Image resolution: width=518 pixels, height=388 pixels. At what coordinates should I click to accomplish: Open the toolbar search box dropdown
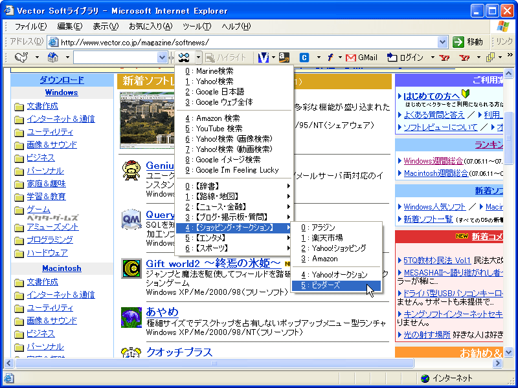coord(162,58)
